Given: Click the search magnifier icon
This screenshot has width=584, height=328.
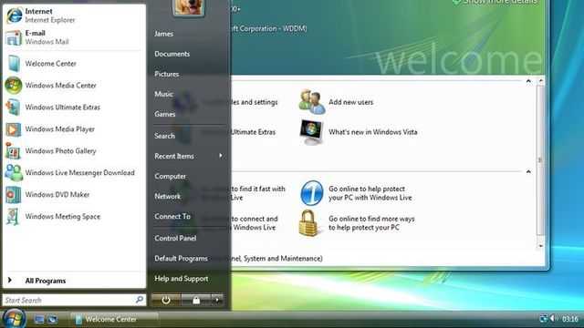Looking at the screenshot, I should pos(140,300).
